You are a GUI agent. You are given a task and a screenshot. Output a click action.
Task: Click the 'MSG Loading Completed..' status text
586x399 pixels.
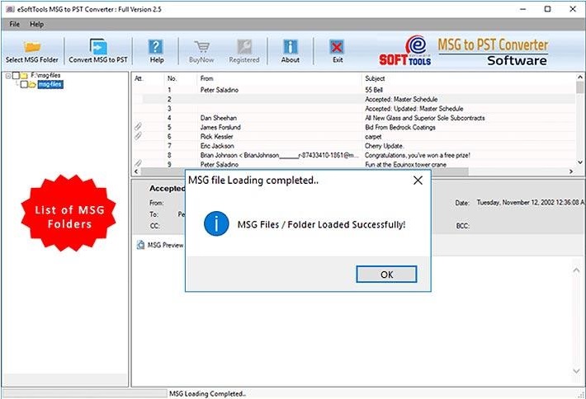click(x=208, y=394)
